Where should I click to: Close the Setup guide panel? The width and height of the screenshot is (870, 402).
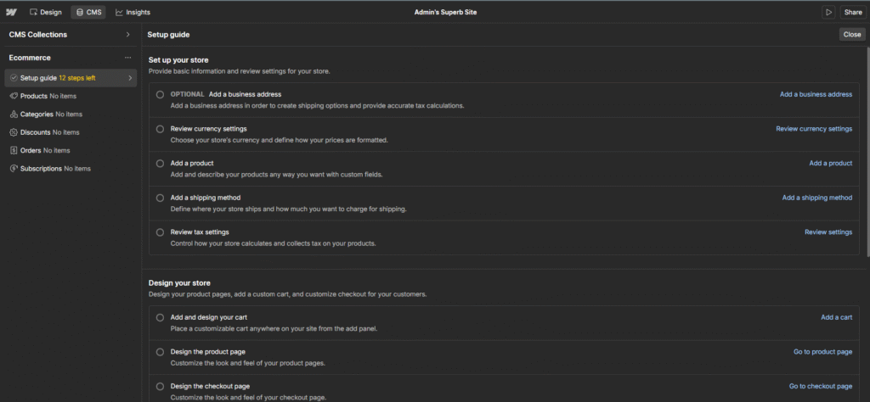pos(851,34)
